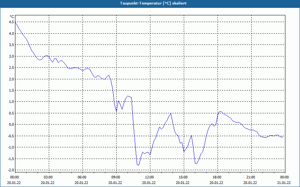Click the y-axis value '-0,5'

pos(11,136)
